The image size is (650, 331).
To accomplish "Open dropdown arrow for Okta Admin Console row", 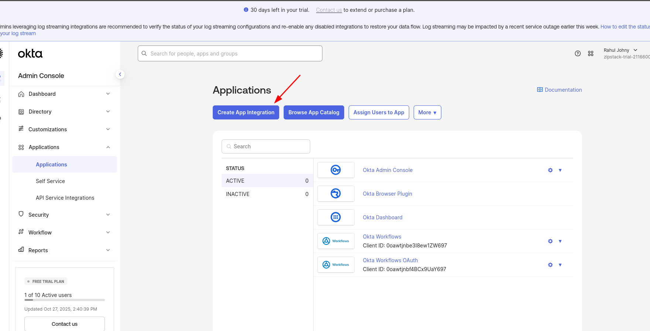I will pos(560,170).
